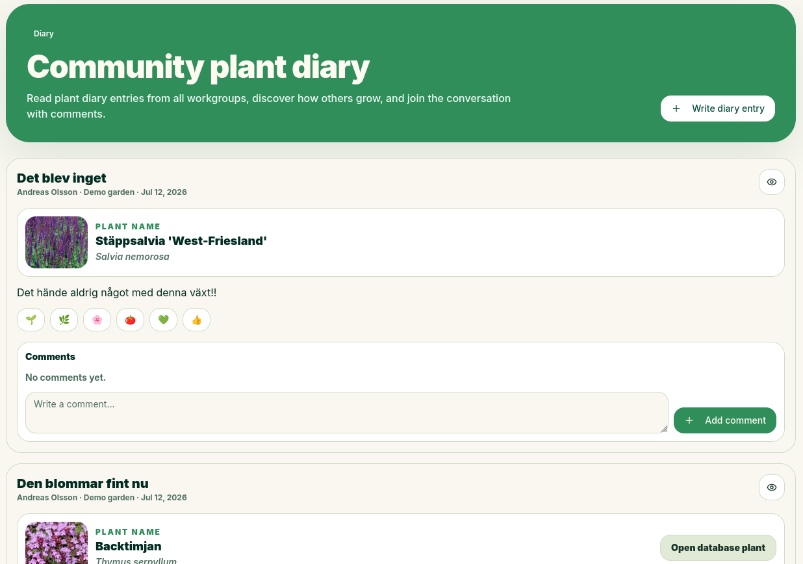This screenshot has width=803, height=564.
Task: Select the 'Den blommar fint nu' entry title
Action: click(x=83, y=483)
